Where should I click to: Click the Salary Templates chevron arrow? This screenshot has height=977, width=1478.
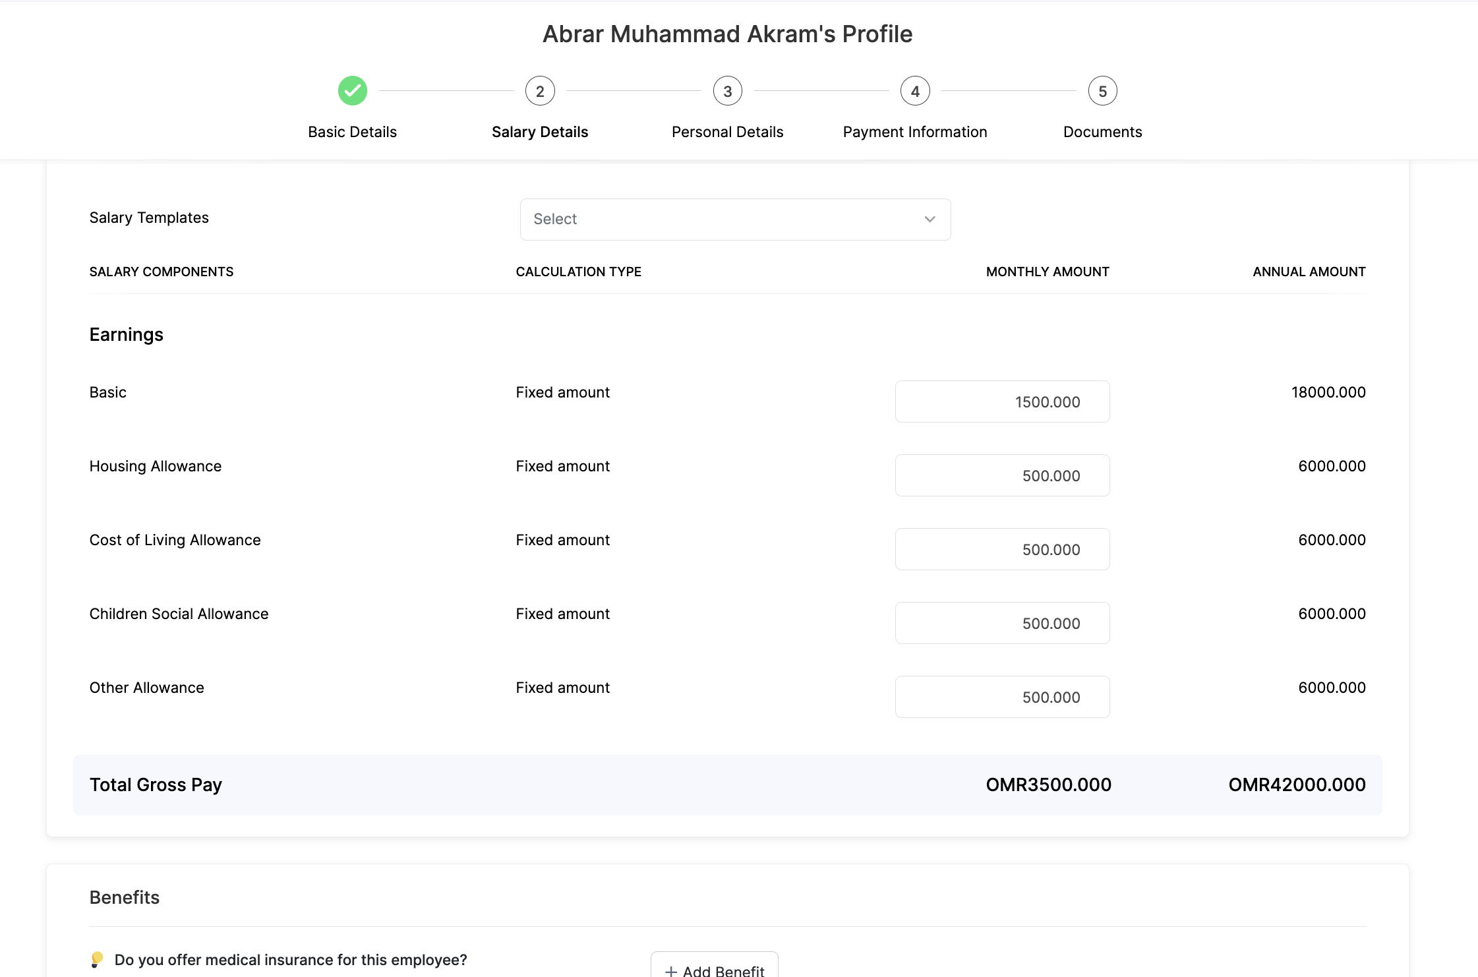coord(930,219)
